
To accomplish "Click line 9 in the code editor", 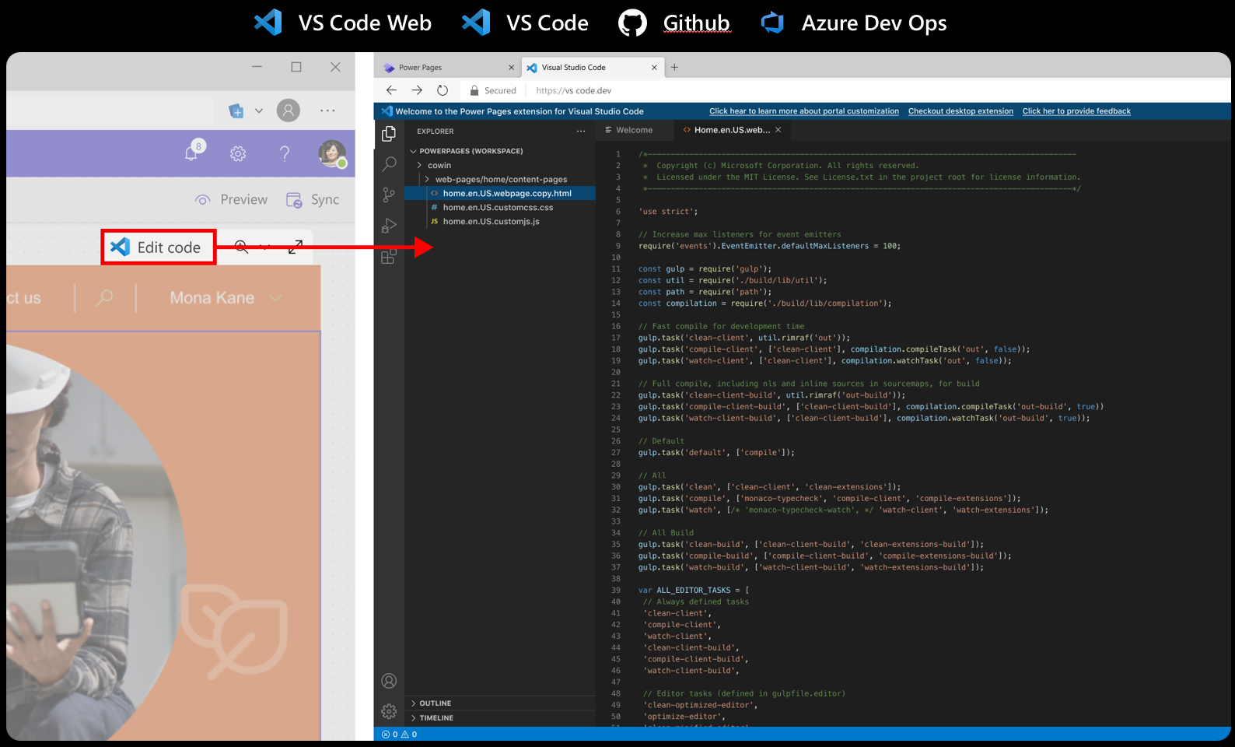I will (769, 246).
